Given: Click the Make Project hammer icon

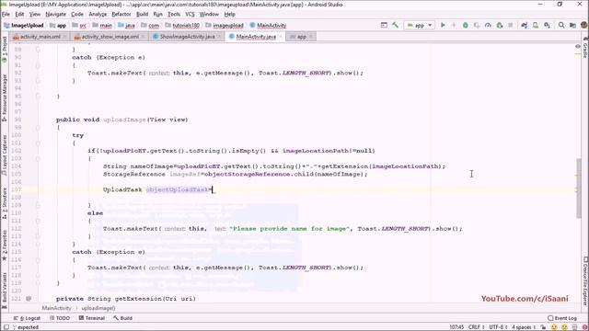Looking at the screenshot, I should 395,25.
